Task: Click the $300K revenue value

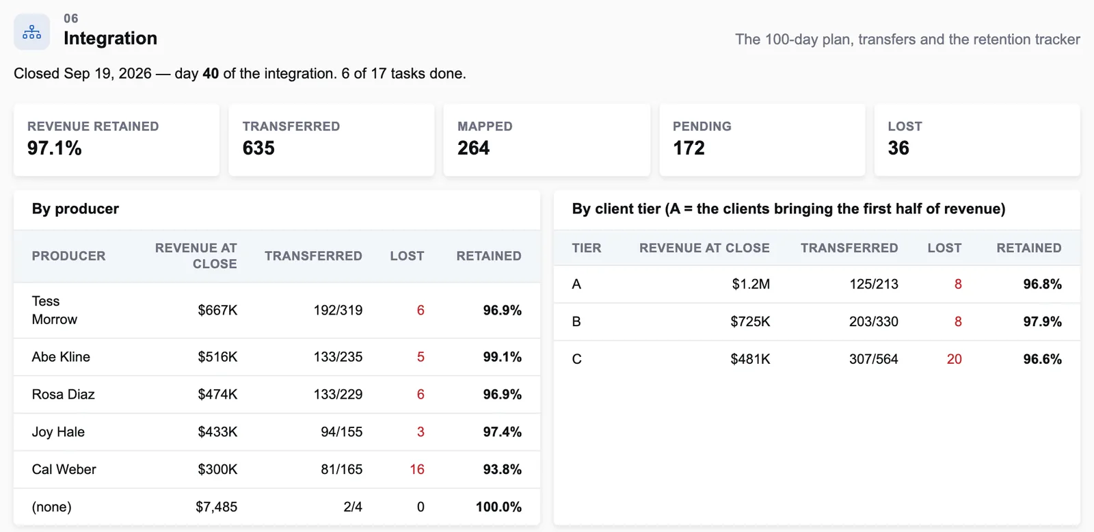Action: (217, 470)
